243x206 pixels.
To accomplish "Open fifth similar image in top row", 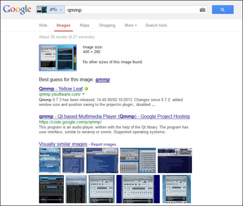I will [x=175, y=161].
